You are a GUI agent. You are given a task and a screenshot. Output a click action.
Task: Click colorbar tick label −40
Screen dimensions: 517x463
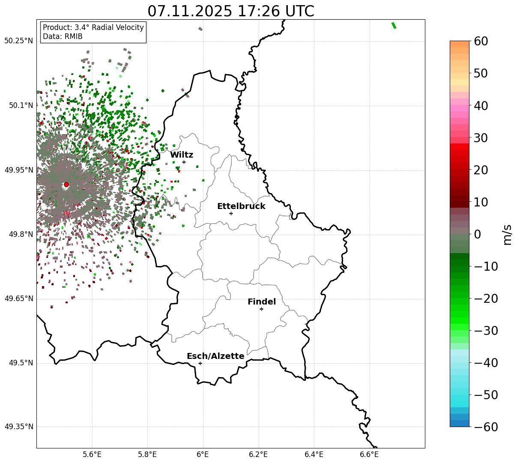point(486,363)
